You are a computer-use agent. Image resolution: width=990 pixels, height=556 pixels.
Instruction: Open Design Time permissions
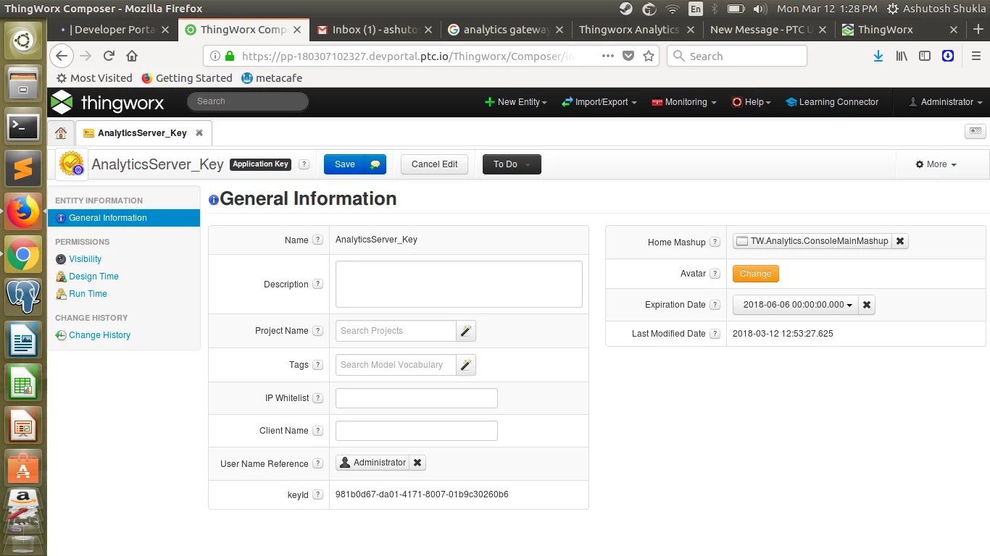tap(93, 277)
